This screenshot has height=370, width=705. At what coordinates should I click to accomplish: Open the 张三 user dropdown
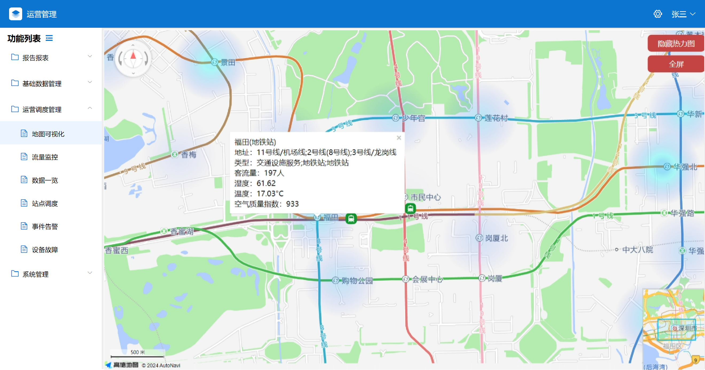(683, 14)
